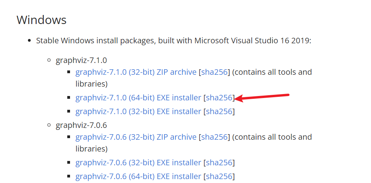Click 'contains all tools' note under 7.0.6
Image resolution: width=371 pixels, height=183 pixels.
(x=194, y=143)
